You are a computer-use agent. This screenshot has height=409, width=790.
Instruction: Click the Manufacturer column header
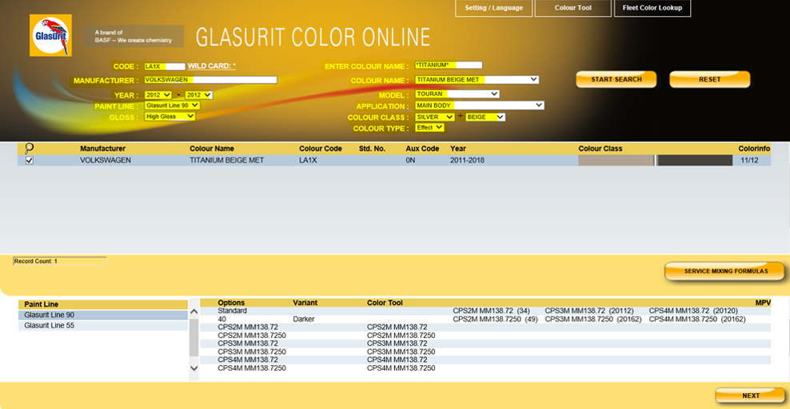(x=103, y=149)
